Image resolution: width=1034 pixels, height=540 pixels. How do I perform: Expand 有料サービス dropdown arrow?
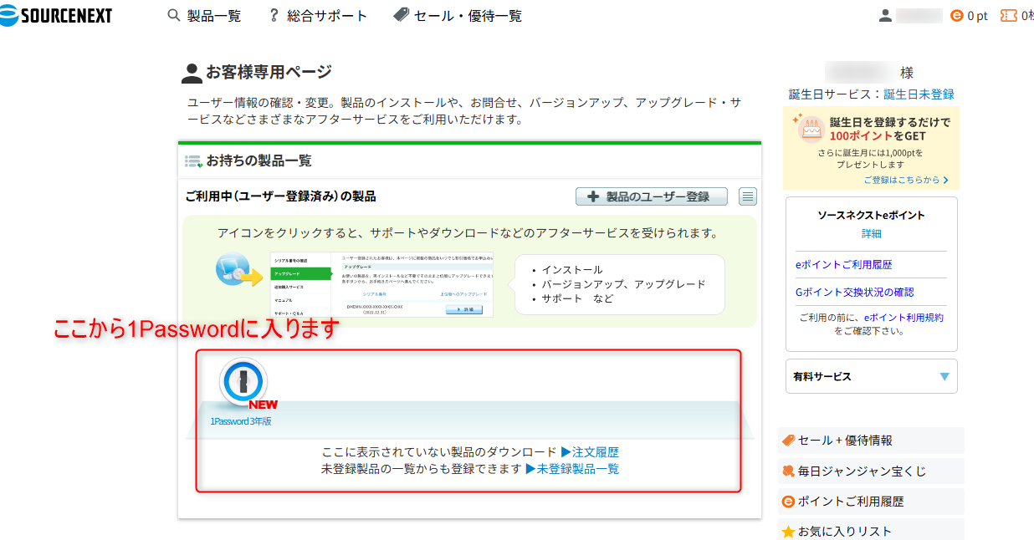pyautogui.click(x=944, y=377)
